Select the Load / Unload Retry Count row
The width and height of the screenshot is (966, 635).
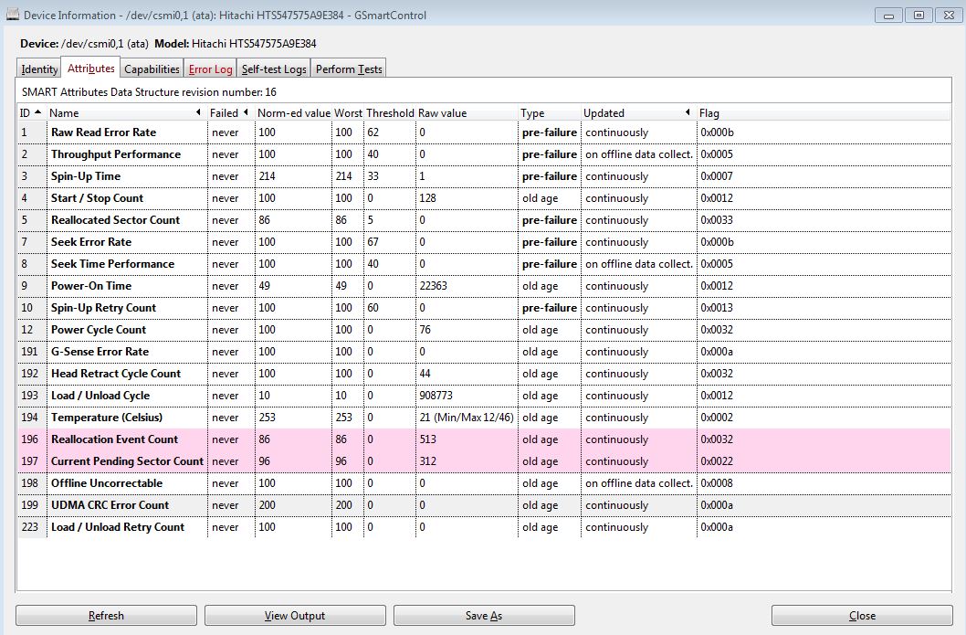click(x=484, y=527)
